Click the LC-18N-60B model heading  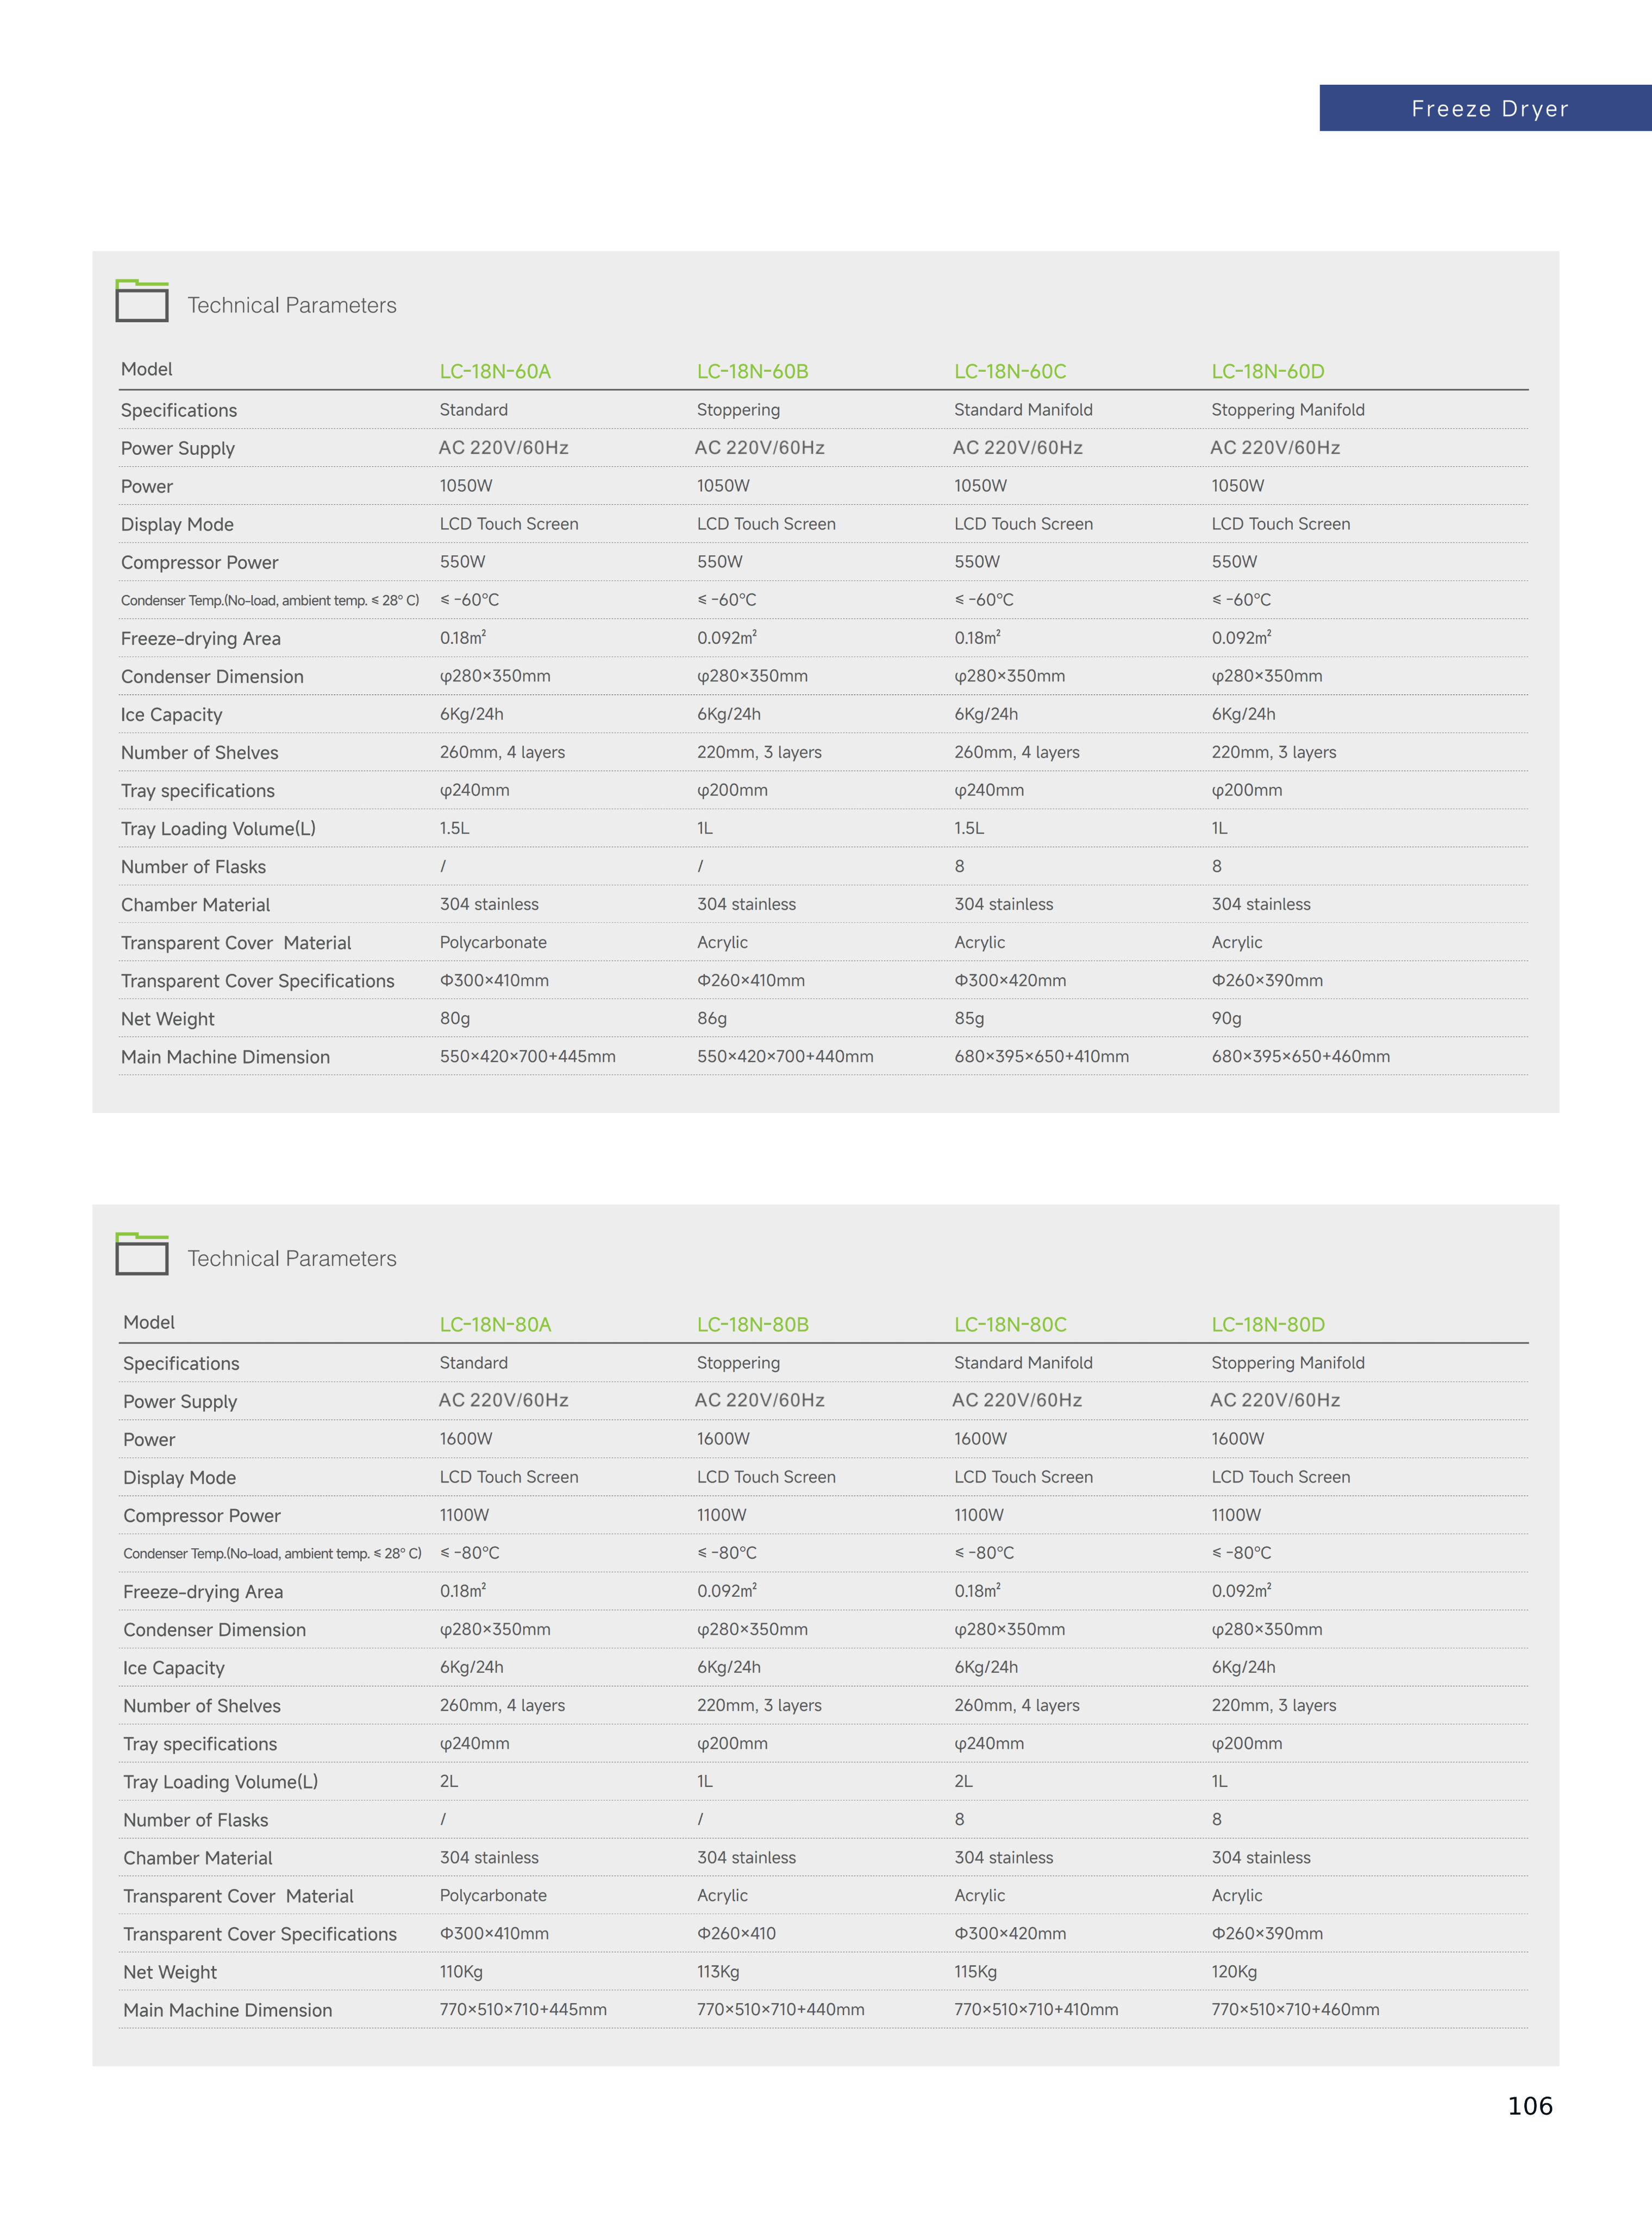tap(753, 371)
